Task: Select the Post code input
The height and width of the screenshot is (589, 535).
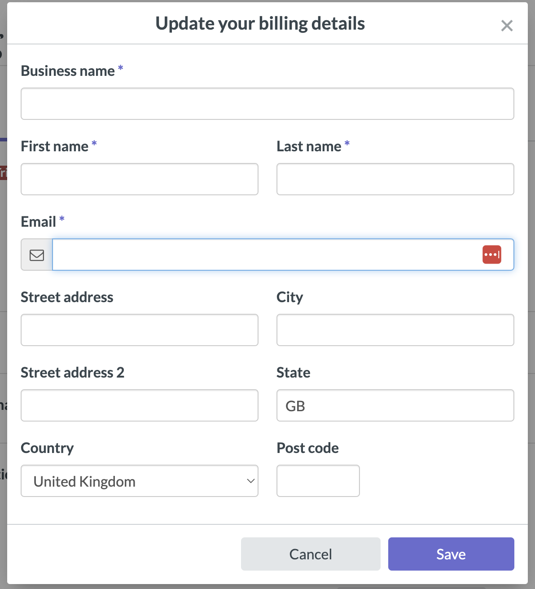Action: click(x=318, y=481)
